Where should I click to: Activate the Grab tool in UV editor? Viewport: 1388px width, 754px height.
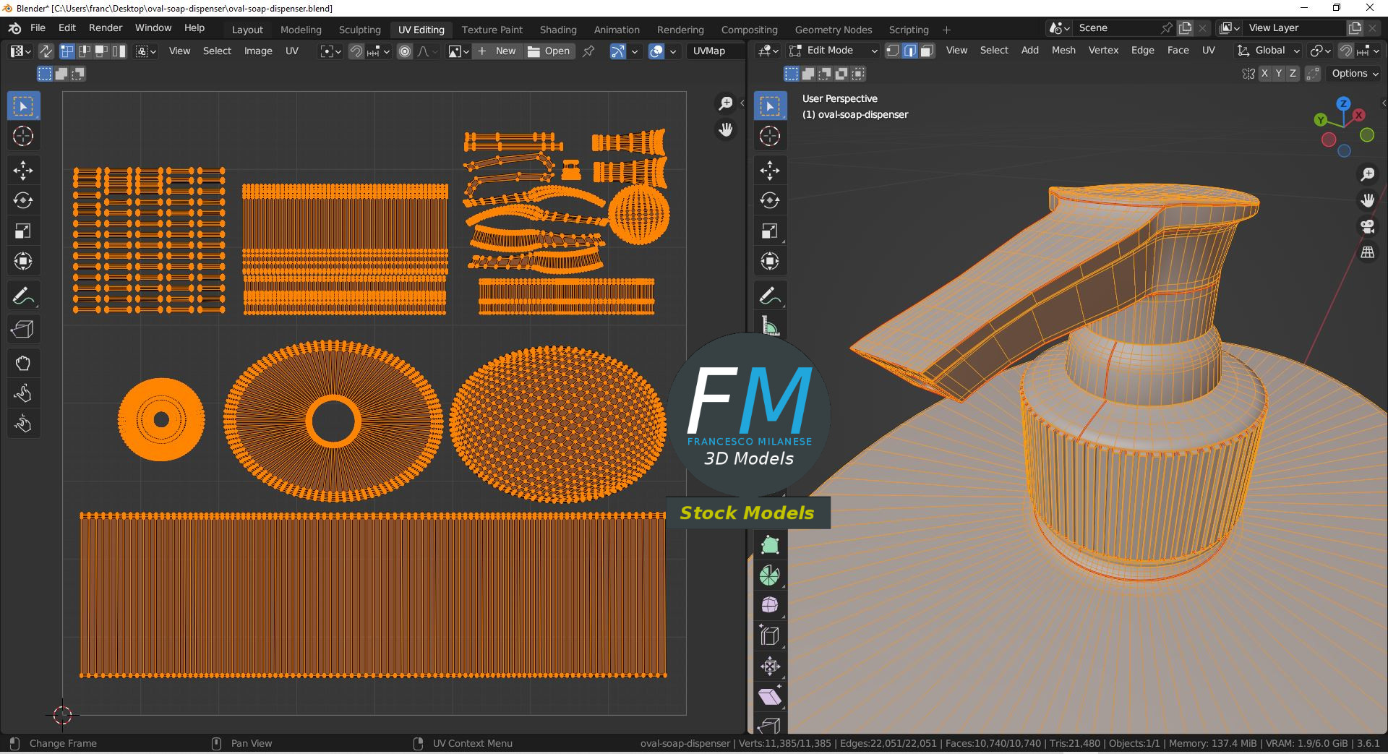tap(23, 363)
